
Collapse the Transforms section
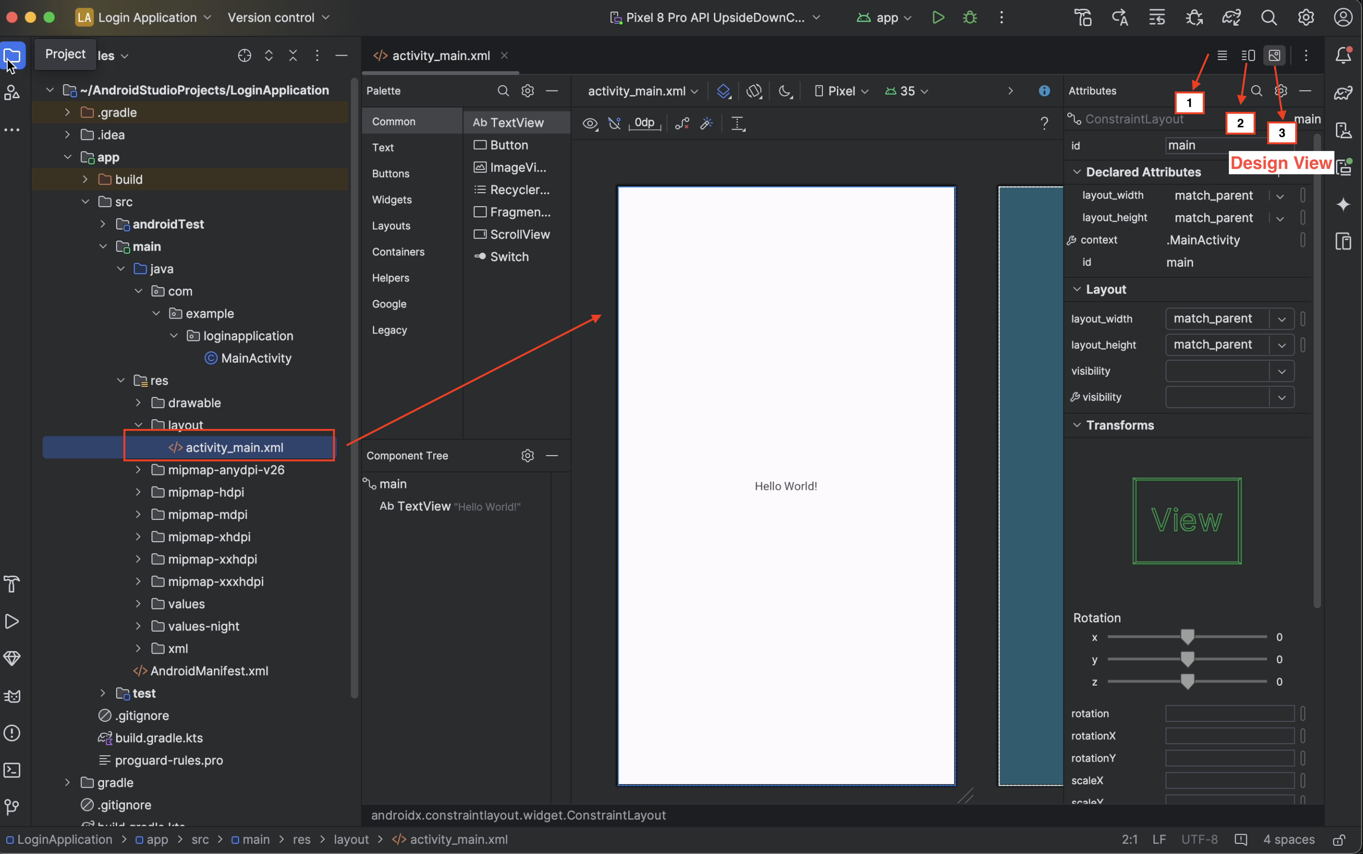[1077, 425]
